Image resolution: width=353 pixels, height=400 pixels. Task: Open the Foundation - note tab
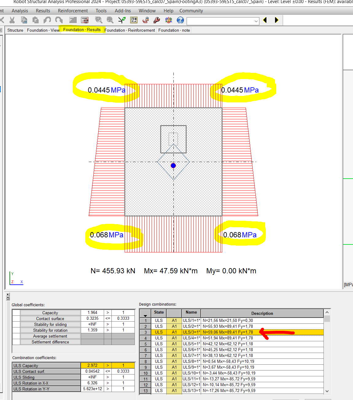click(174, 30)
